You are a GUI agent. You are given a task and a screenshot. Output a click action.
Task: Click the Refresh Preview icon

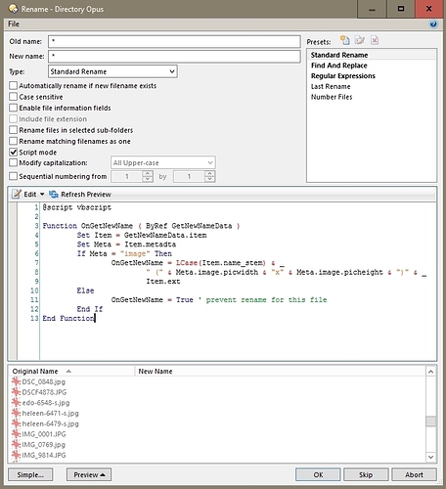point(54,195)
